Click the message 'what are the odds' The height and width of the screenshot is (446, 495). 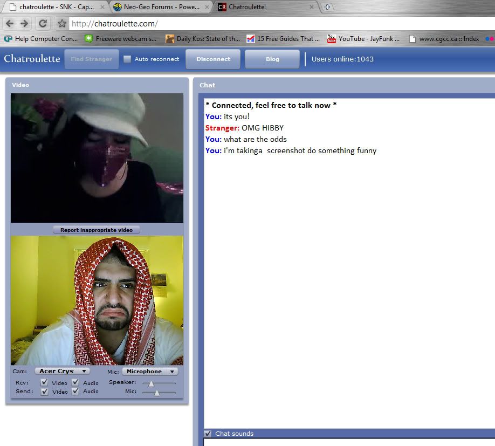click(x=255, y=139)
